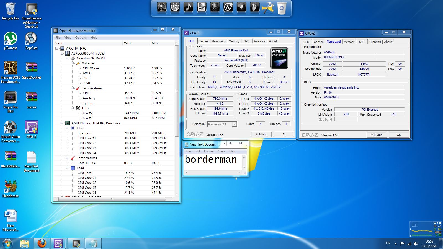This screenshot has height=249, width=443.
Task: Select the New Text Document desktop file
Action: point(32,162)
